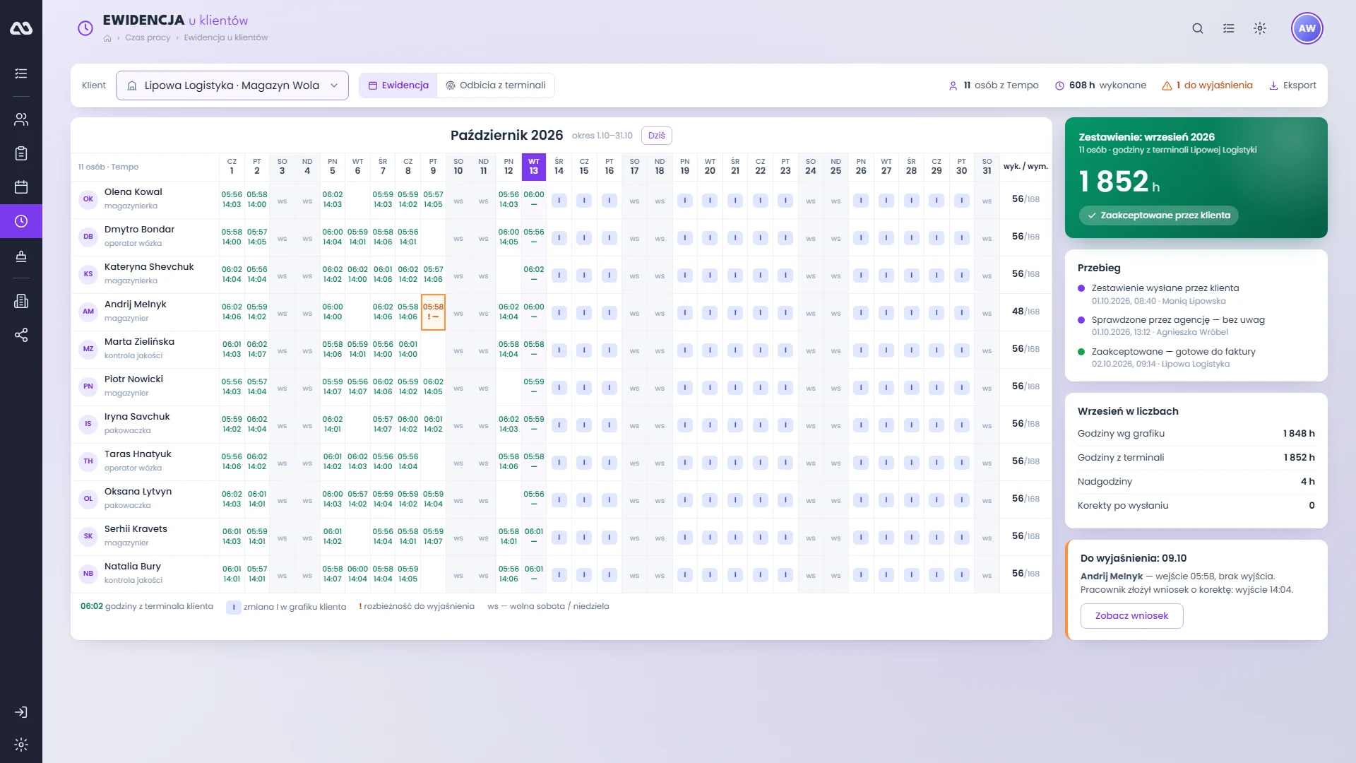The width and height of the screenshot is (1356, 763).
Task: Open the Dmytro Bondar row name
Action: pos(139,230)
